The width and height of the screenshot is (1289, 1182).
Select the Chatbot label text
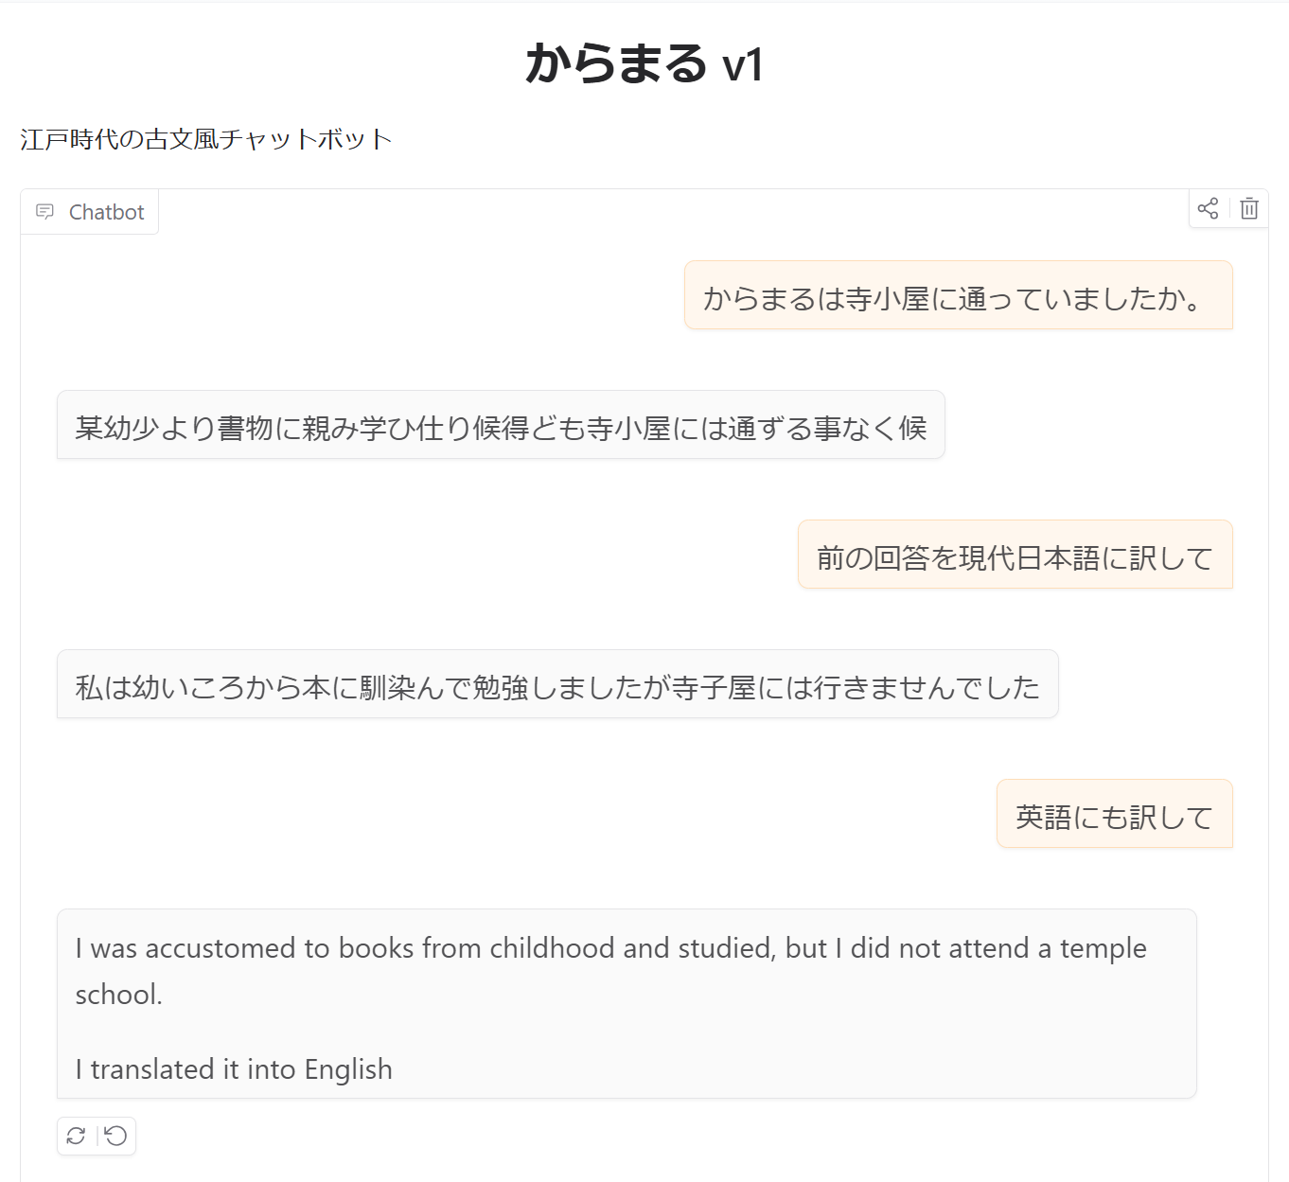click(x=106, y=212)
